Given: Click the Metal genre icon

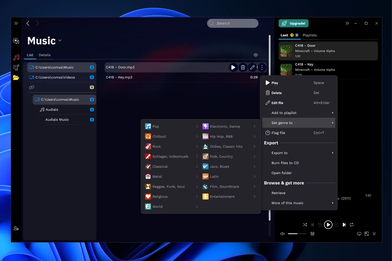Looking at the screenshot, I should pos(148,176).
